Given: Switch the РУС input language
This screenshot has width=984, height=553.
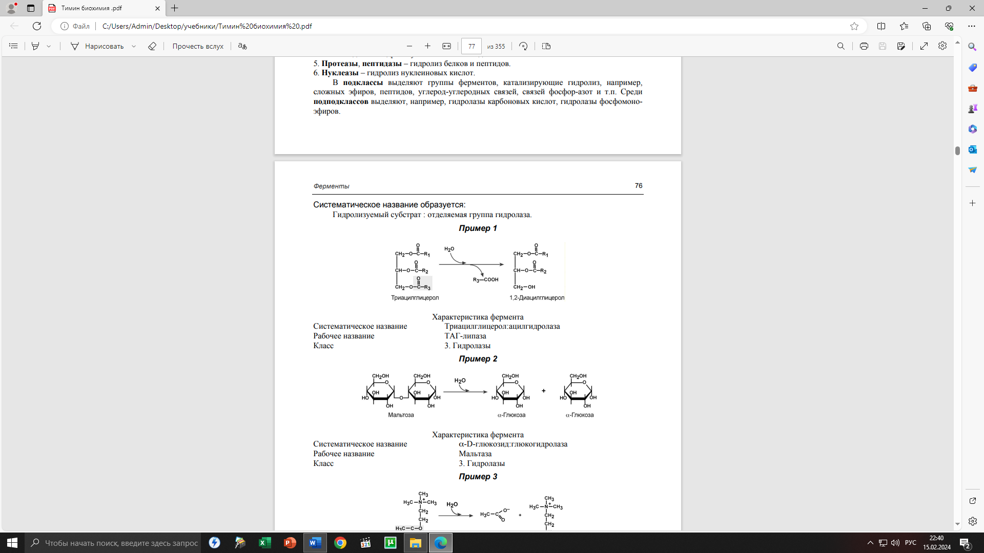Looking at the screenshot, I should (911, 543).
